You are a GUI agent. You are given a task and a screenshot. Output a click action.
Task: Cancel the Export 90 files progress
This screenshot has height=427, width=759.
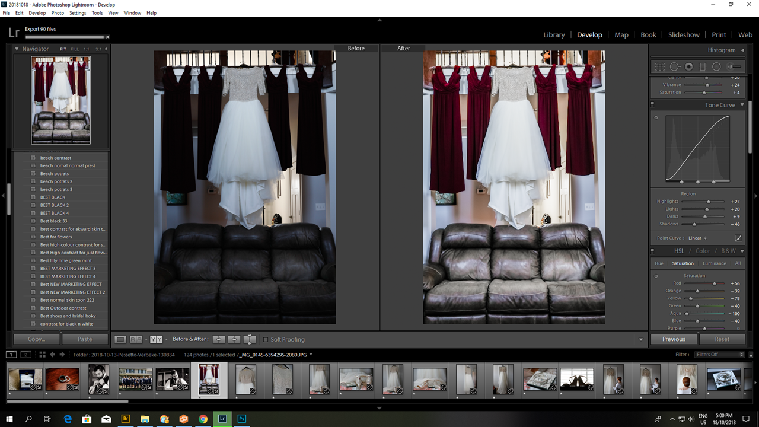(107, 37)
